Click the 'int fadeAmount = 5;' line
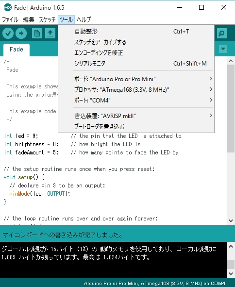The height and width of the screenshot is (287, 235). (31, 152)
